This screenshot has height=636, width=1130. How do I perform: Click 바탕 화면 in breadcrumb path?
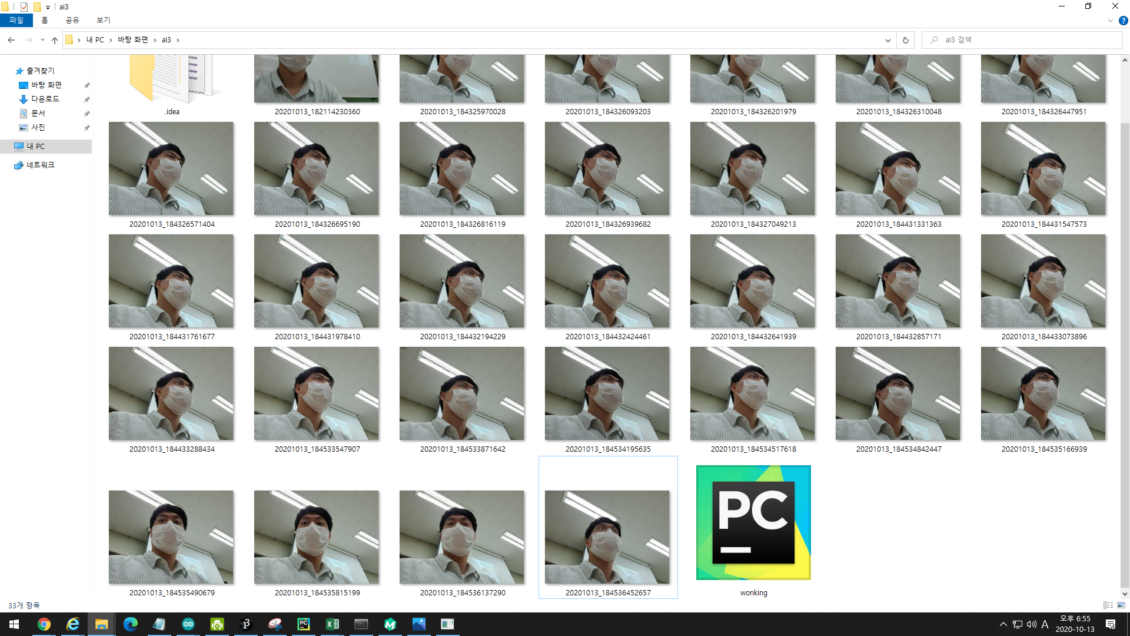[x=132, y=40]
